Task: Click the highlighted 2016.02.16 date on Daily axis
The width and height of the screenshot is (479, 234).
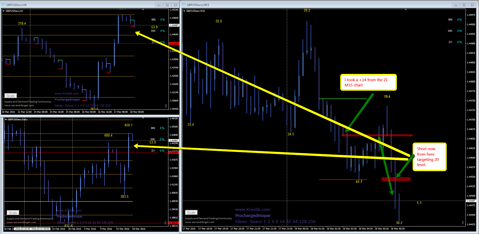Action: click(x=23, y=229)
